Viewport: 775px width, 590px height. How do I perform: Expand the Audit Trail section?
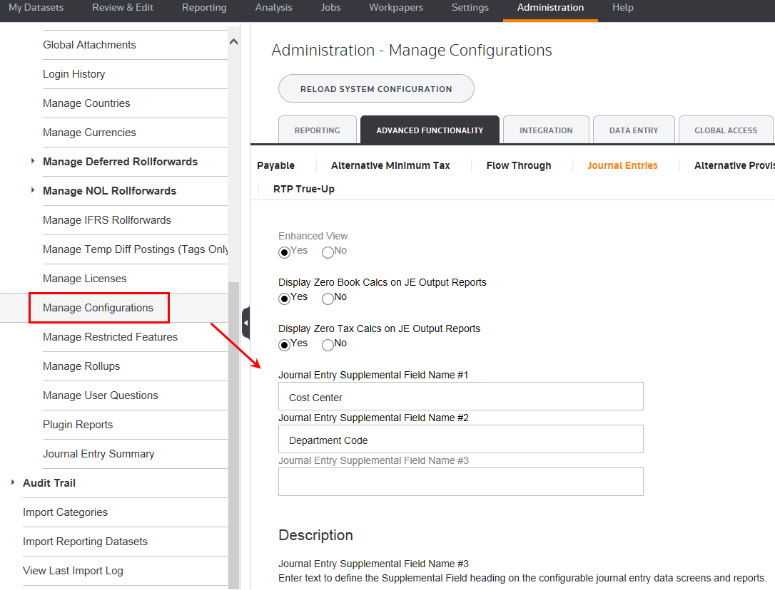pyautogui.click(x=13, y=483)
